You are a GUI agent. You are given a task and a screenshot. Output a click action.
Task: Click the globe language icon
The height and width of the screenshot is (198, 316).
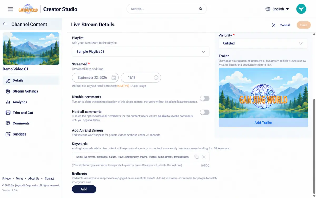pos(268,9)
